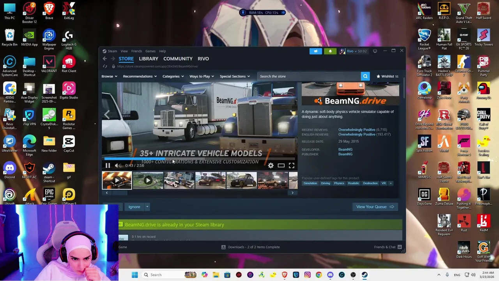Expand more tags with the plus button

coord(391,183)
